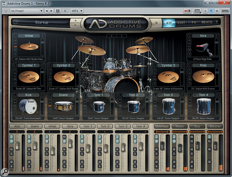Viewport: 232px width, 177px height.
Task: Click the A/B compare icon in the host toolbar
Action: (x=187, y=11)
